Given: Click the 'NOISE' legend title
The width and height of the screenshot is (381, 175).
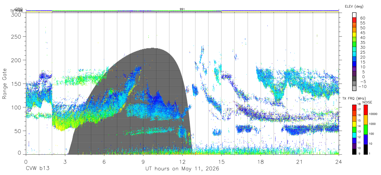Looking at the screenshot, I should (367, 102).
